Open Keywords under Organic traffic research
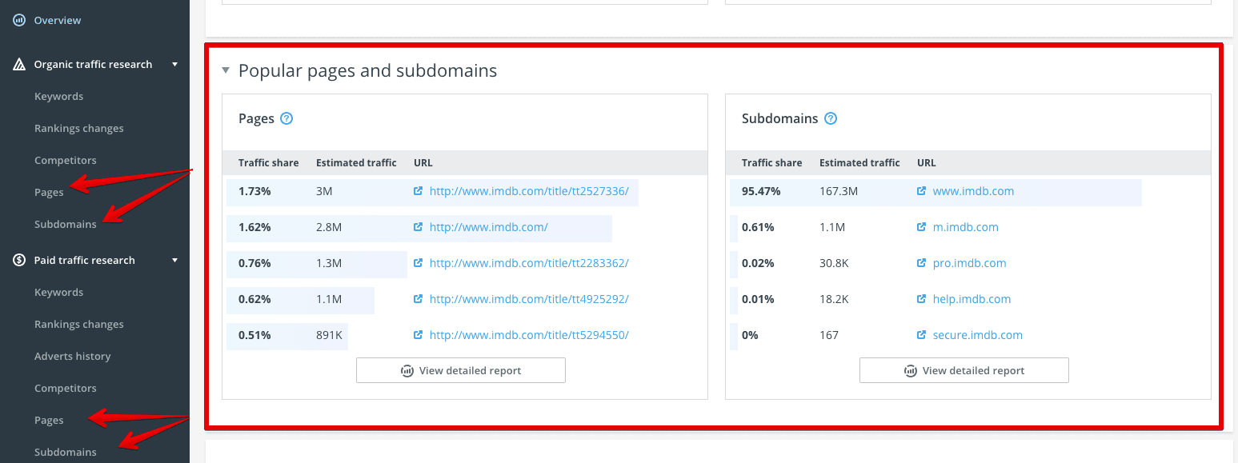Viewport: 1238px width, 463px height. (x=58, y=96)
